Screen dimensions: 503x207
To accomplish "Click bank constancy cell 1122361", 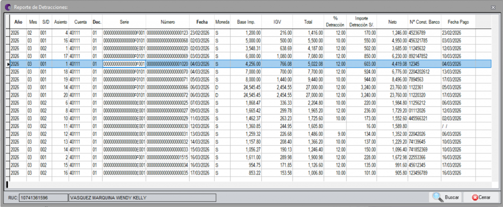I will point(425,87).
